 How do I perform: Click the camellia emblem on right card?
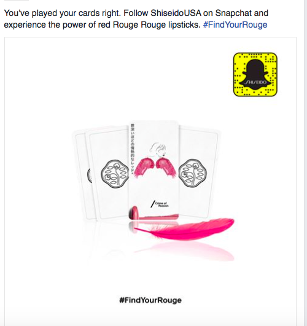point(192,173)
